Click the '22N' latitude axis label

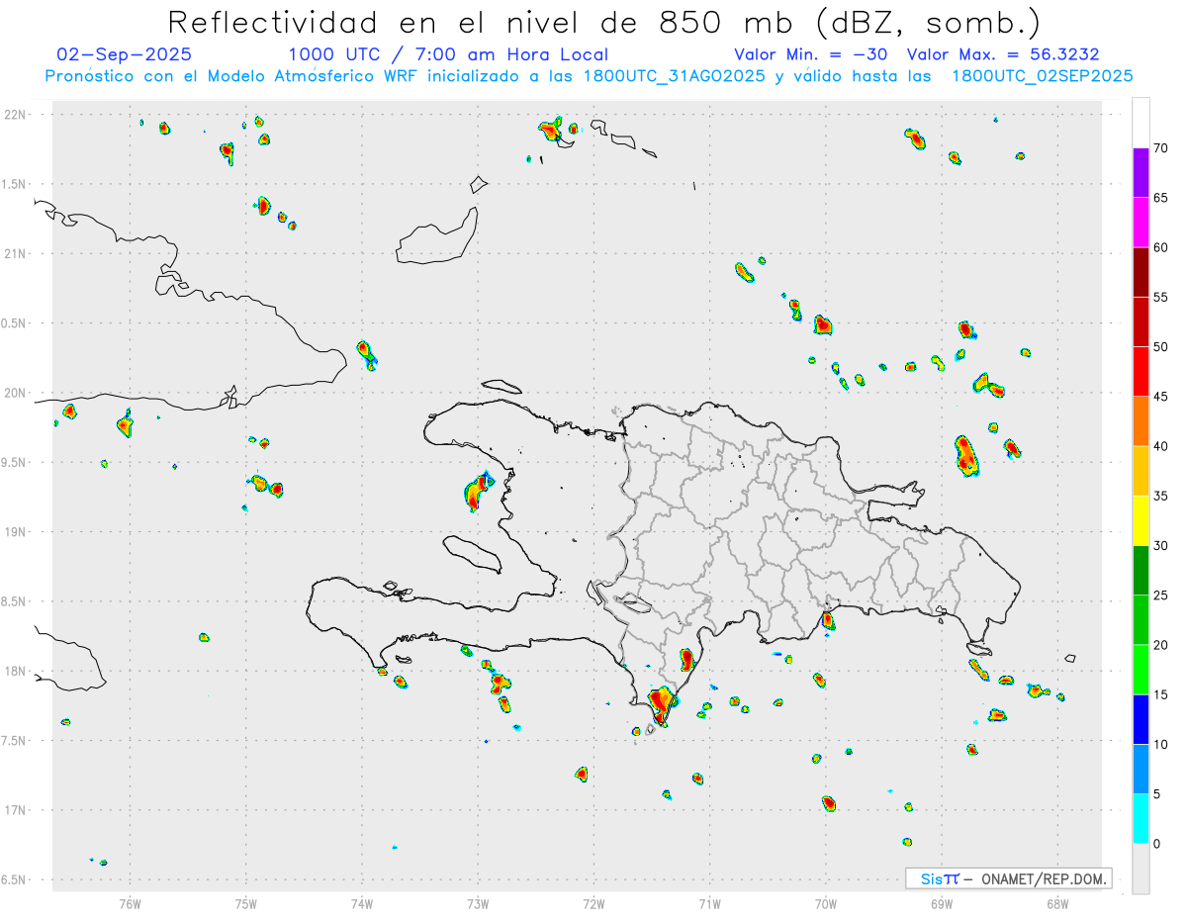click(x=16, y=115)
